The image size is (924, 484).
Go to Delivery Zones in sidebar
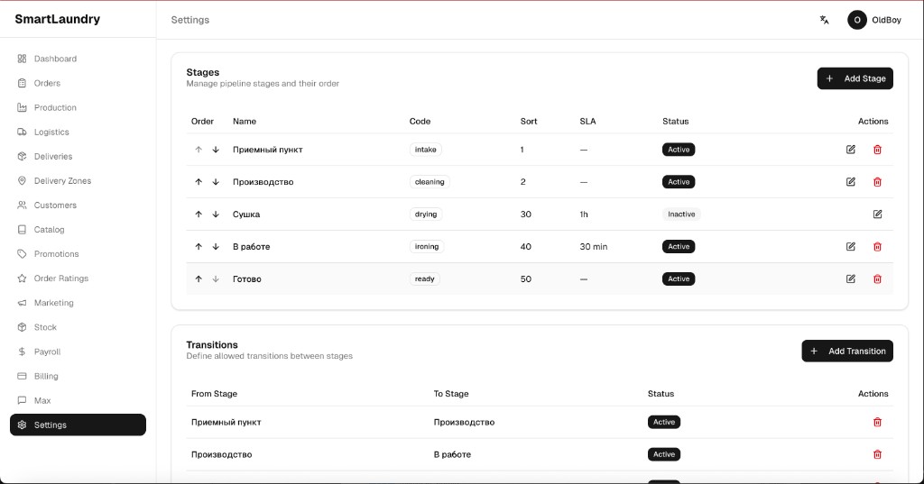pos(62,181)
